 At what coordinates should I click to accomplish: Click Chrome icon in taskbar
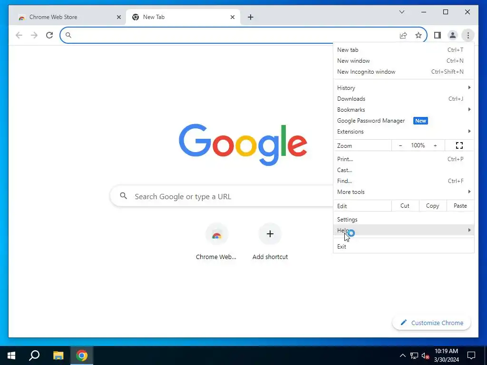point(82,355)
